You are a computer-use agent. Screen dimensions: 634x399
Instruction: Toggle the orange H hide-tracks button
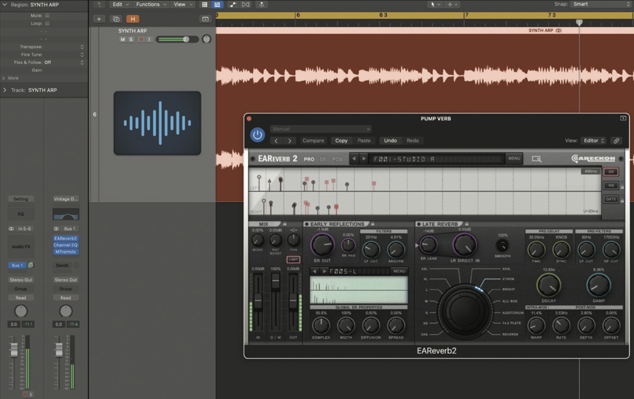[x=133, y=18]
